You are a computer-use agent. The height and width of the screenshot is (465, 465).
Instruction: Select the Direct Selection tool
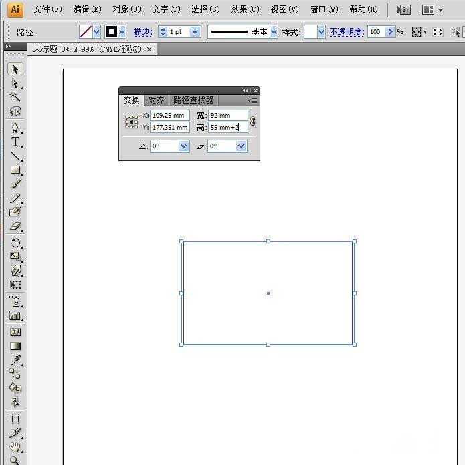pyautogui.click(x=15, y=84)
